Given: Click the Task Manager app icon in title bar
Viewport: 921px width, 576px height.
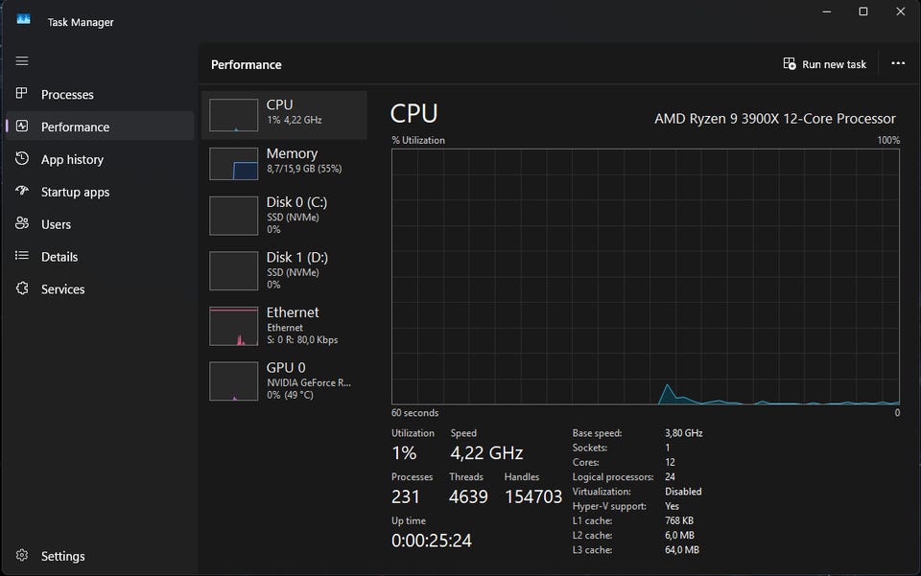Looking at the screenshot, I should coord(24,21).
